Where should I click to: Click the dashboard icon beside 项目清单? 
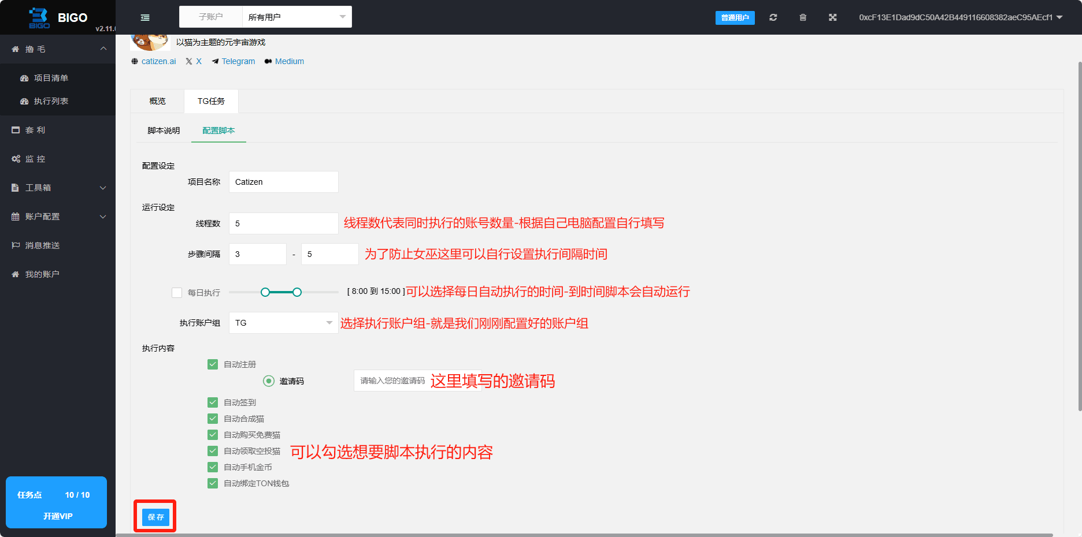coord(24,78)
